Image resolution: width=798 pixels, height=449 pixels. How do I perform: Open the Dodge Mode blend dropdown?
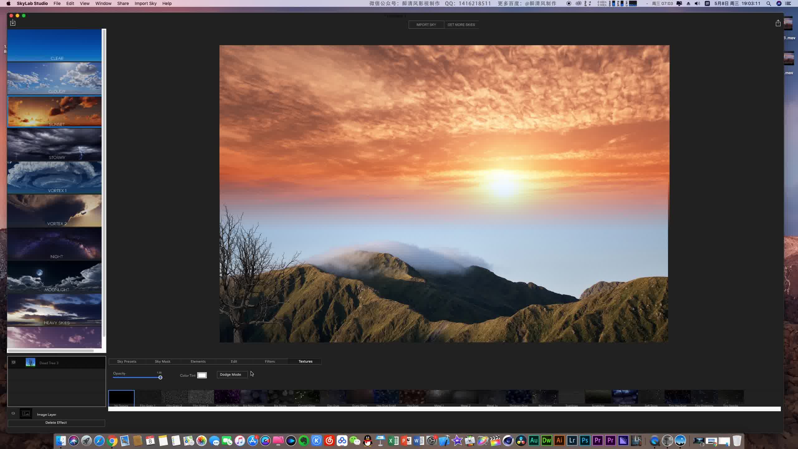point(232,374)
